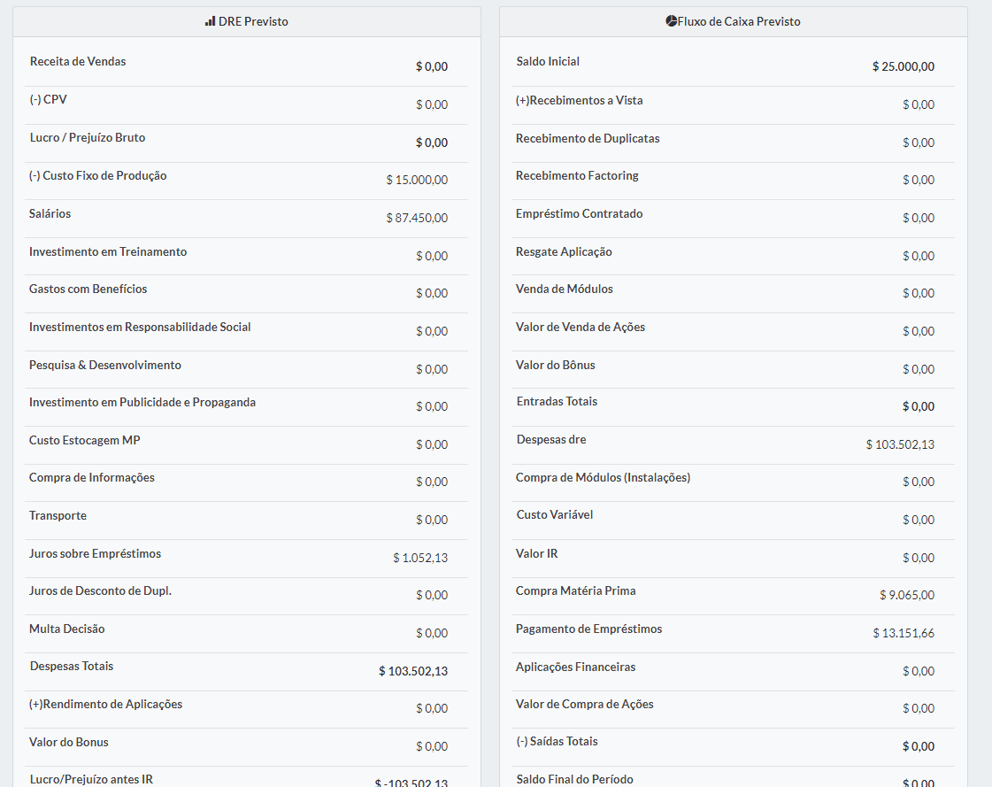Select the (-) Saídas Totais label
This screenshot has height=787, width=992.
pos(557,742)
